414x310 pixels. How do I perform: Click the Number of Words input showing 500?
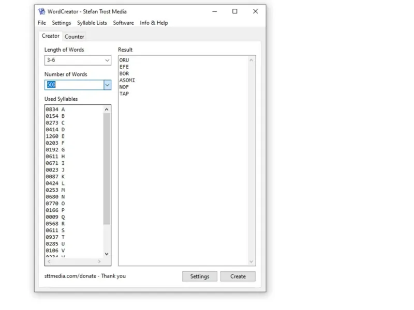74,85
